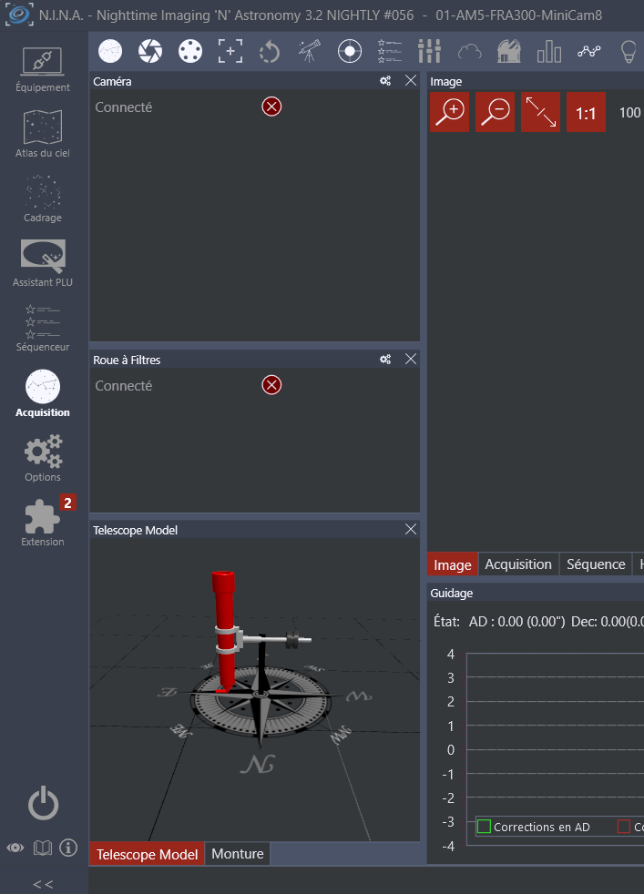Viewport: 644px width, 894px height.
Task: Open the Équipement section
Action: (43, 69)
